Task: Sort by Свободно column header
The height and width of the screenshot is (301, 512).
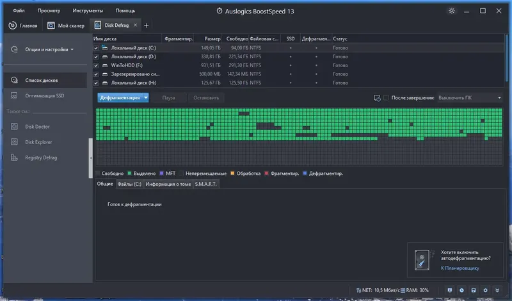Action: click(x=236, y=38)
